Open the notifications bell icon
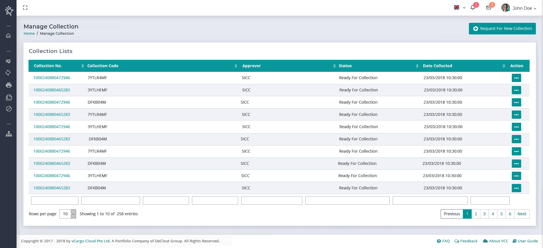 point(473,8)
